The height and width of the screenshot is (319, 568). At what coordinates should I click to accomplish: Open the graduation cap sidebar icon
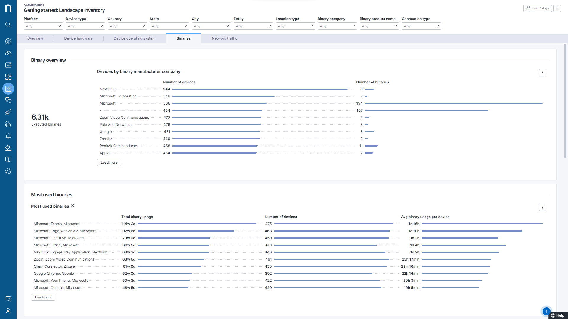tap(8, 148)
